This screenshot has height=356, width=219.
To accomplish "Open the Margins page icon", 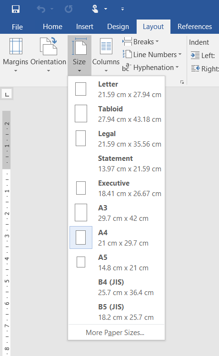I will click(16, 46).
